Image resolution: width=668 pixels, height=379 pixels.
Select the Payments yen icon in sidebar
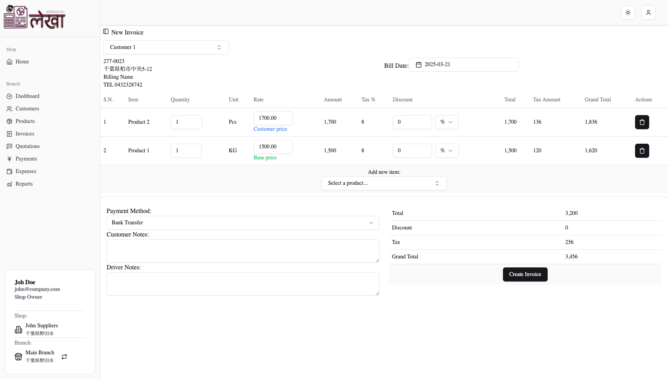[9, 159]
